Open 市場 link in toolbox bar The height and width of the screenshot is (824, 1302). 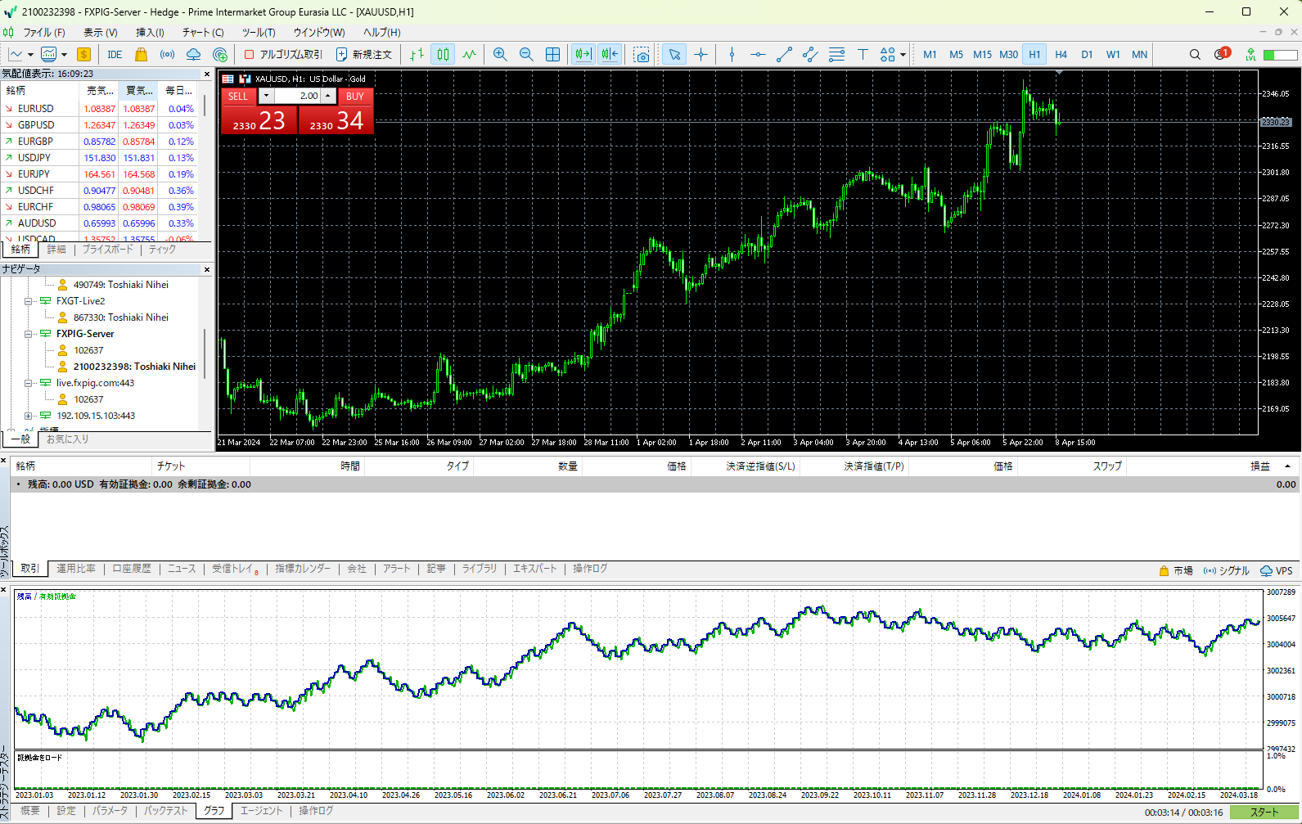click(1176, 571)
